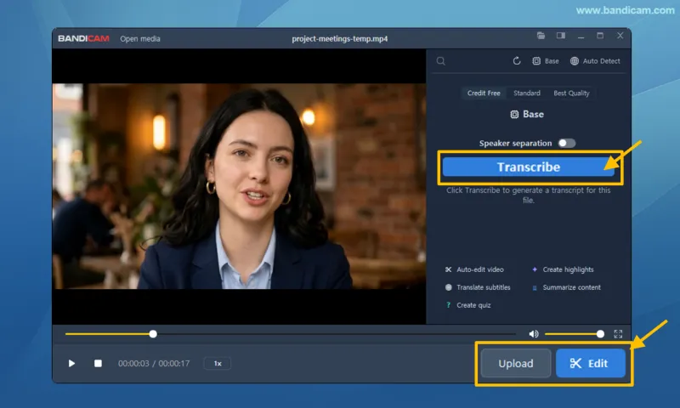Stop video playback
Image resolution: width=680 pixels, height=408 pixels.
pos(98,363)
